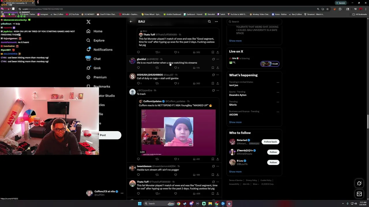369x207 pixels.
Task: Open the Explore page
Action: click(95, 40)
